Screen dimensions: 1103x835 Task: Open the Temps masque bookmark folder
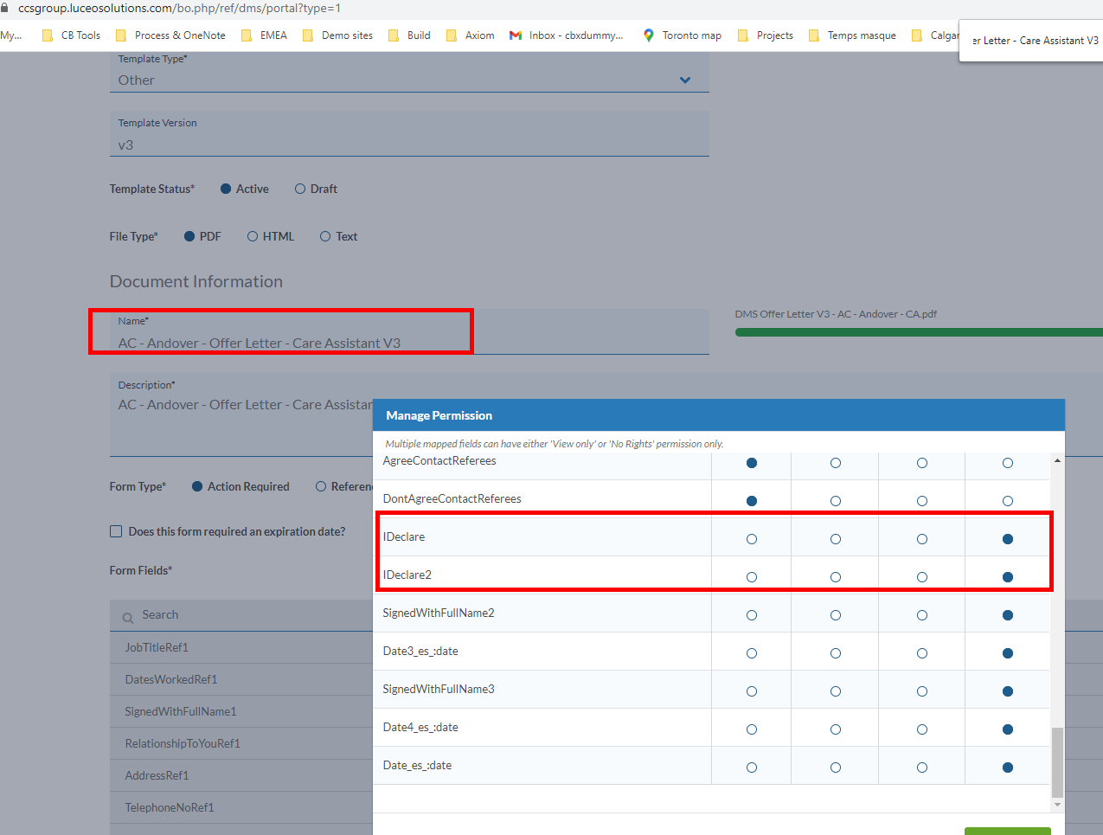pyautogui.click(x=852, y=35)
